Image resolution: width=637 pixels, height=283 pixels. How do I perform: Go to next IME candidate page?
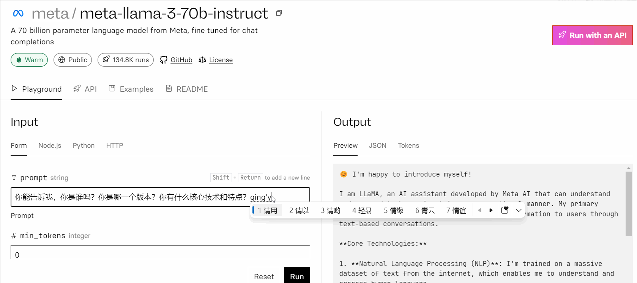491,210
